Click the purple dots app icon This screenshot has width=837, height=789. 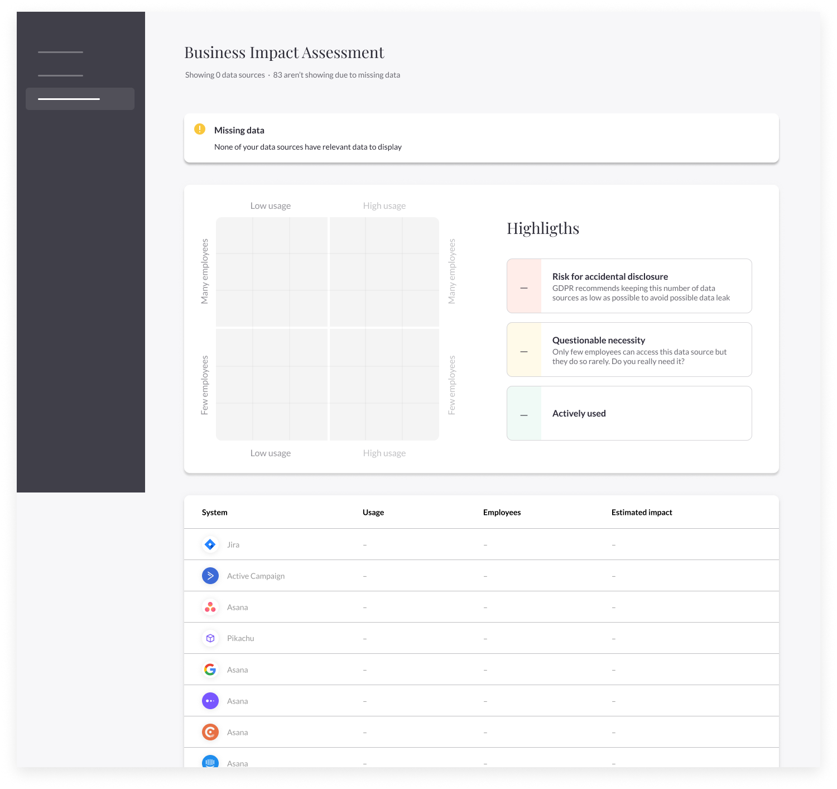pyautogui.click(x=210, y=701)
